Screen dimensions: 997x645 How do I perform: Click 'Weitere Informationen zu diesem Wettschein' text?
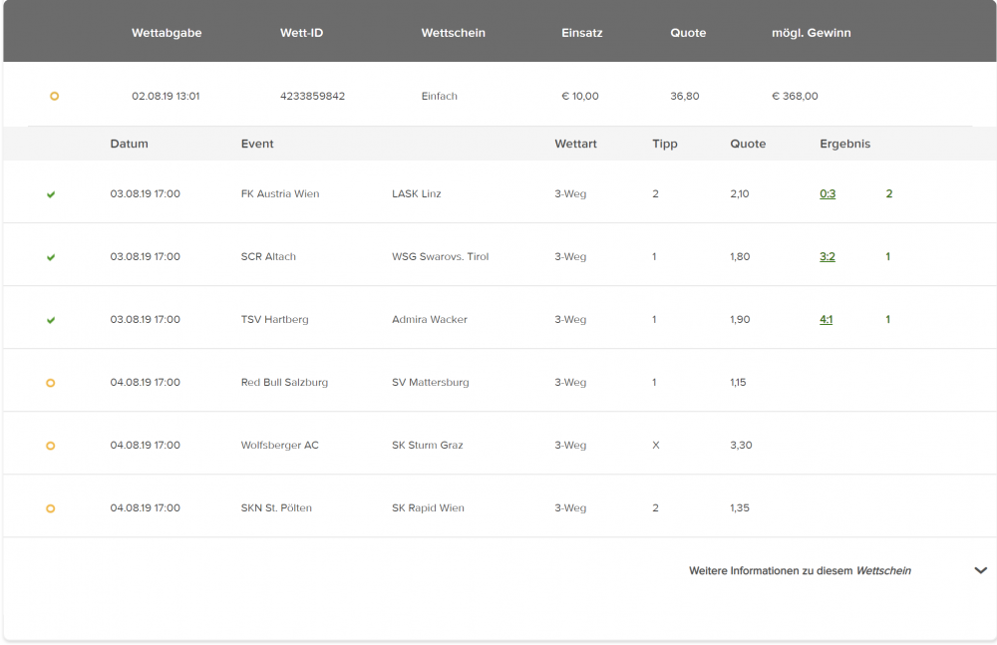point(800,571)
